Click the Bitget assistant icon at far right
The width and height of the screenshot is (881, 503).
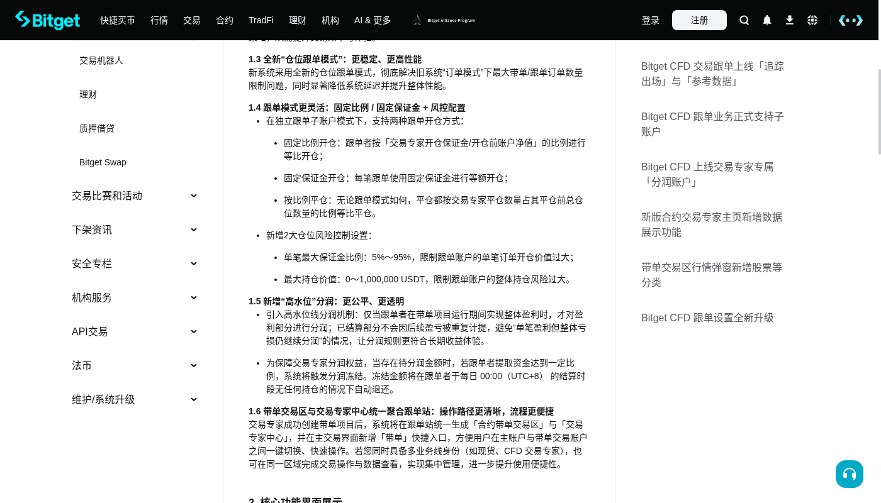click(851, 20)
